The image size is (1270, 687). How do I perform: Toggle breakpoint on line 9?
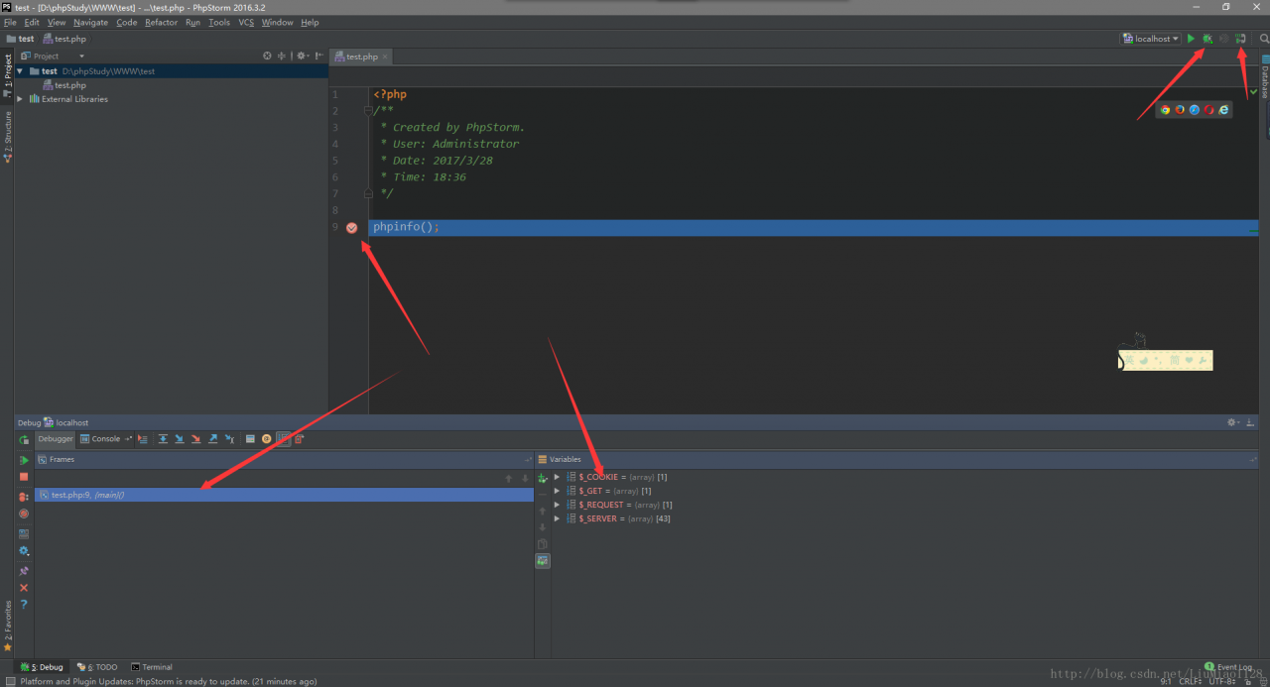(351, 227)
